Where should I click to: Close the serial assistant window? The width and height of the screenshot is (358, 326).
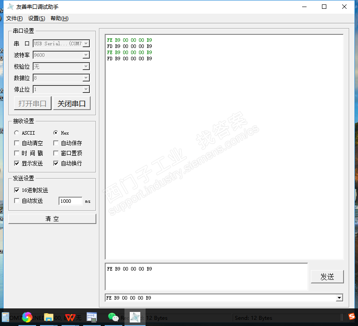coord(344,7)
